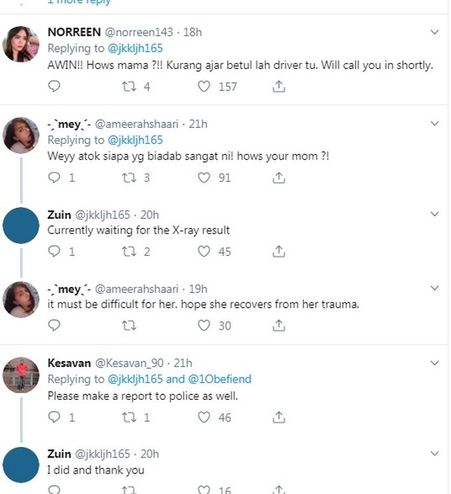Retweet Kesavan's police report tweet
The image size is (451, 494).
(x=129, y=417)
